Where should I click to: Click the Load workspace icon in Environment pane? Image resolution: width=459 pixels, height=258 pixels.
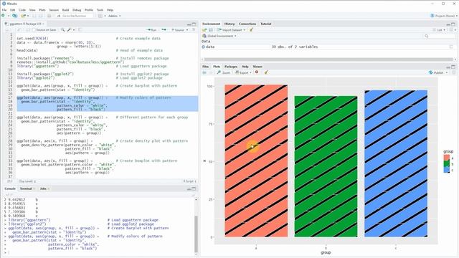click(x=204, y=30)
